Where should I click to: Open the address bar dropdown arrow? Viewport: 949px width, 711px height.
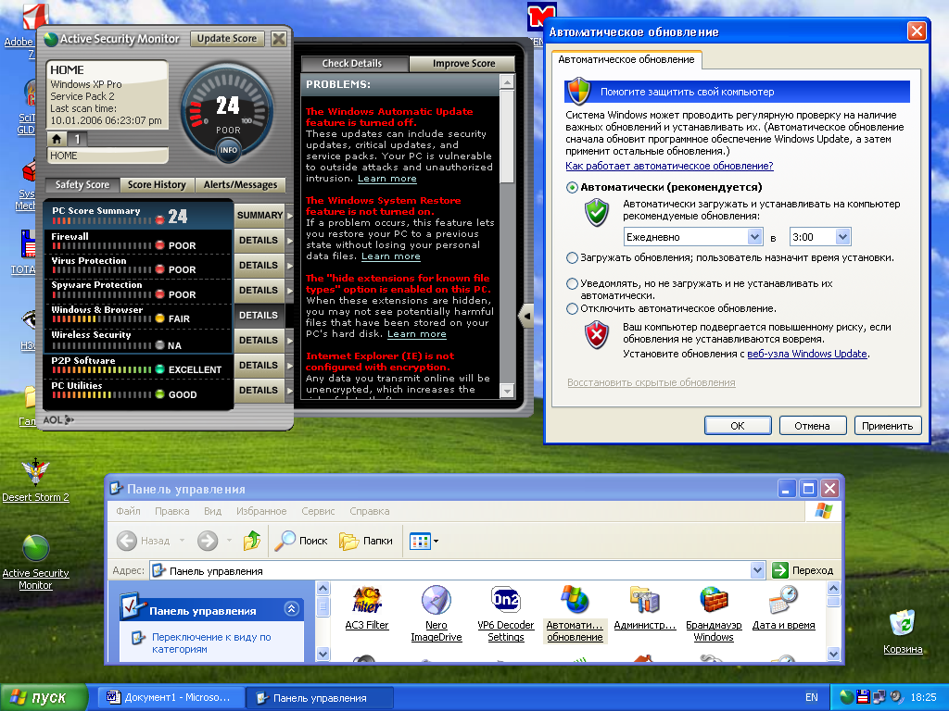(x=757, y=570)
